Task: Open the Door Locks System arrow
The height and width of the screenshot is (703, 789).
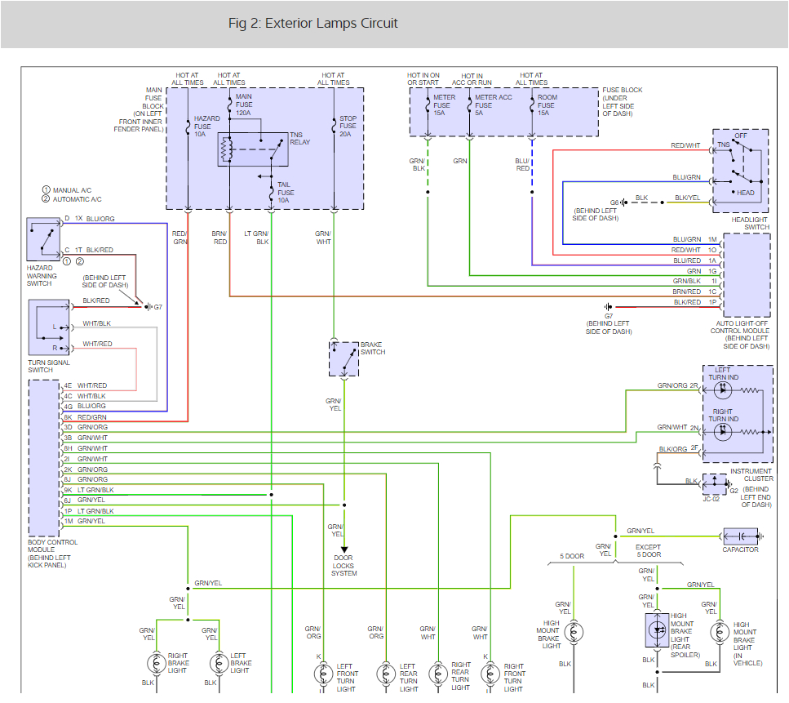Action: [344, 548]
